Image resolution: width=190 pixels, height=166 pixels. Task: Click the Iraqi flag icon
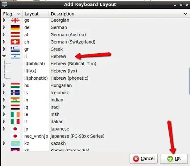[15, 107]
